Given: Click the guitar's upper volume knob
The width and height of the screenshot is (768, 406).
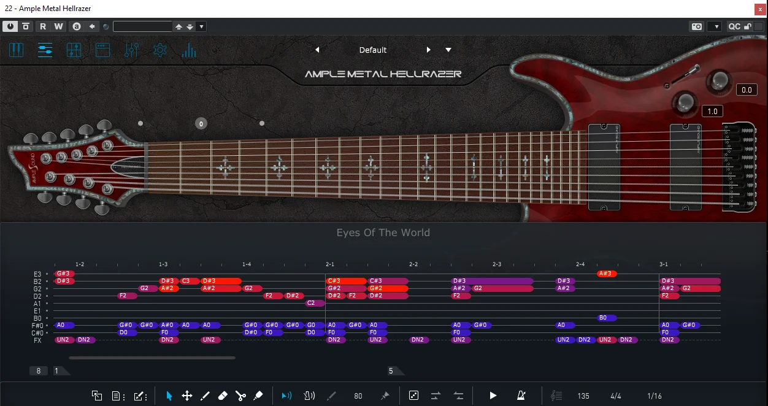Looking at the screenshot, I should tap(720, 80).
